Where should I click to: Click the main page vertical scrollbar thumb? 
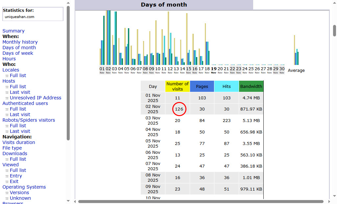coord(334,31)
